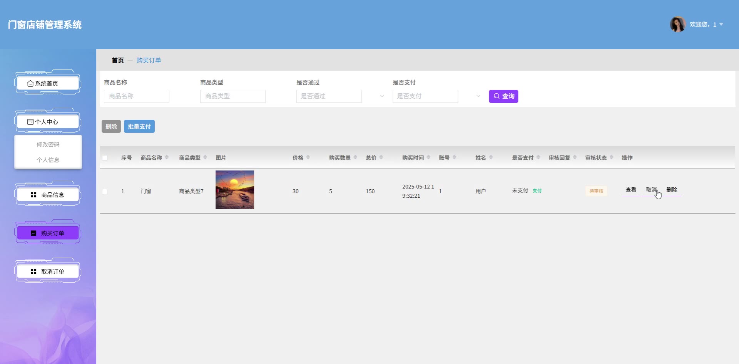Sort orders by 购买时间
Image resolution: width=739 pixels, height=364 pixels.
click(x=428, y=157)
